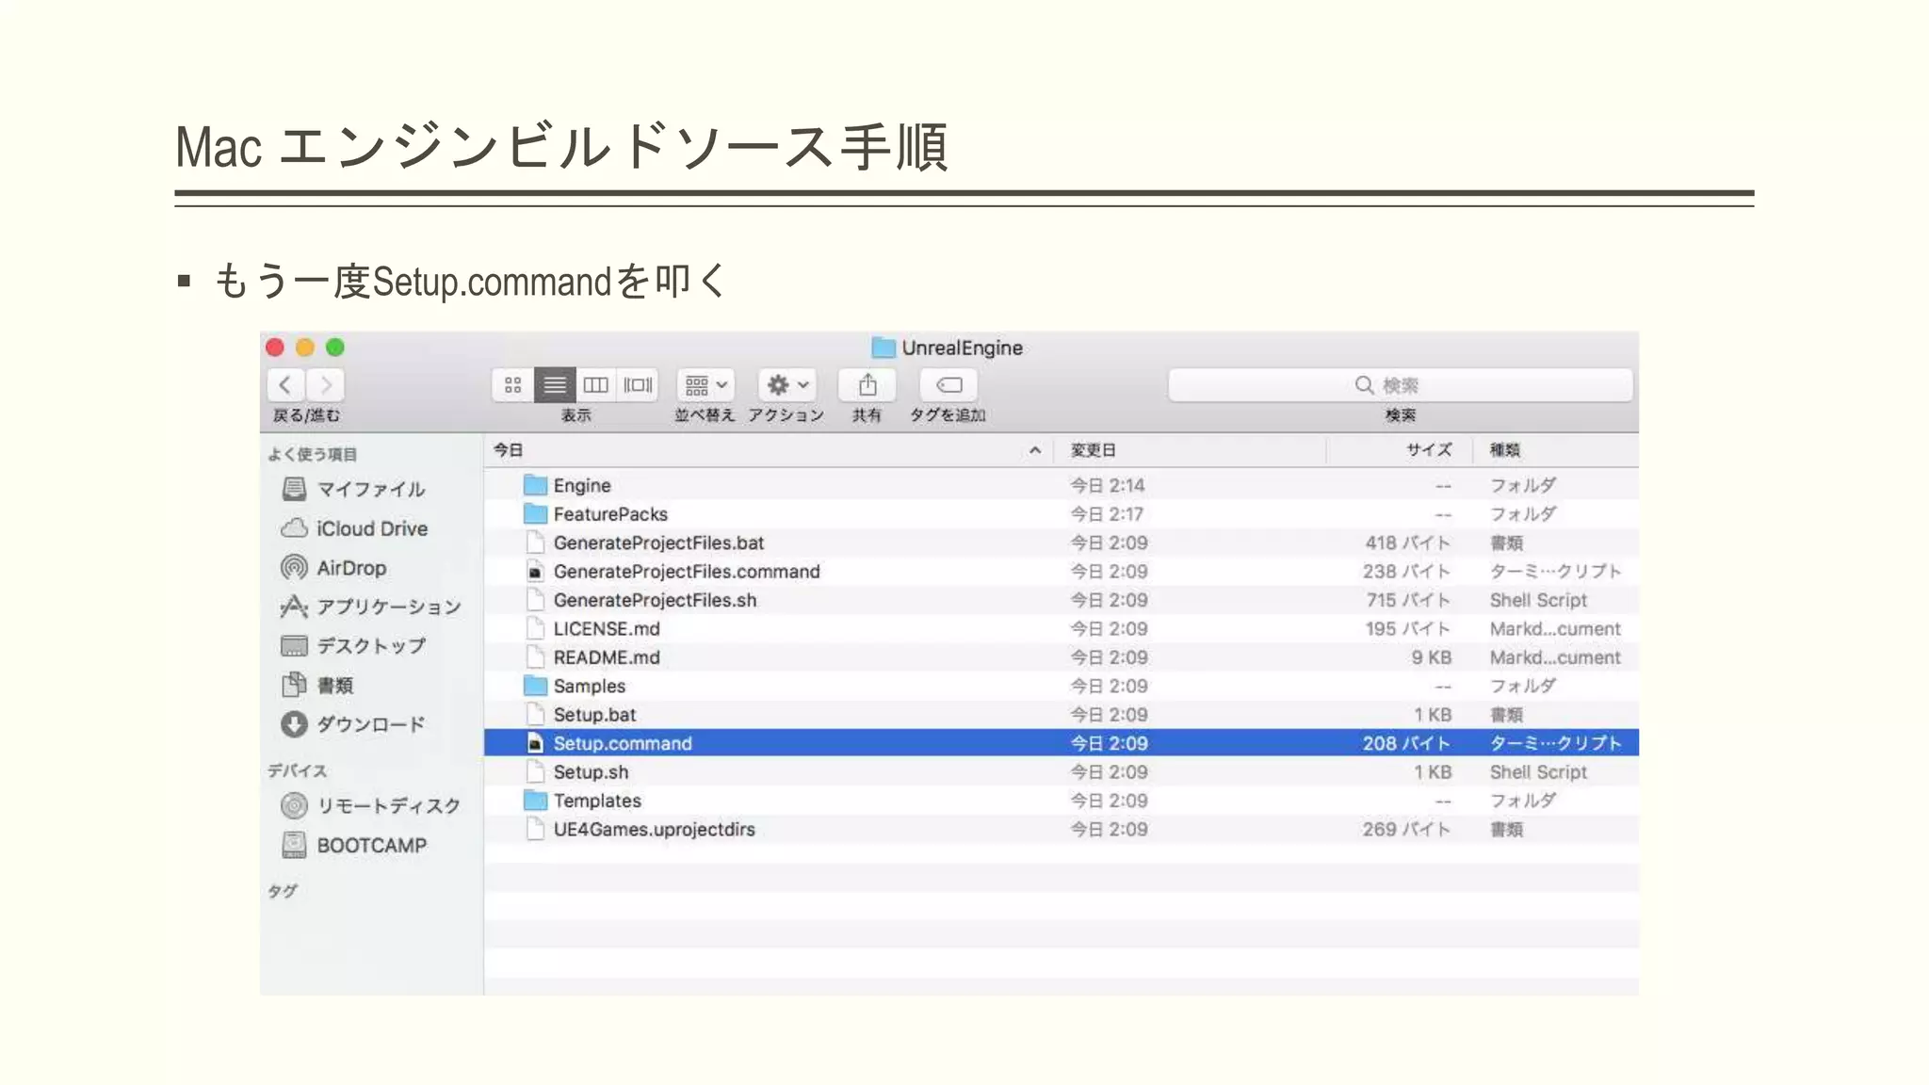Minimize window with the yellow button
1929x1085 pixels.
[305, 348]
